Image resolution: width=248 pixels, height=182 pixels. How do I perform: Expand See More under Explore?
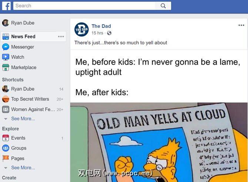tap(23, 168)
